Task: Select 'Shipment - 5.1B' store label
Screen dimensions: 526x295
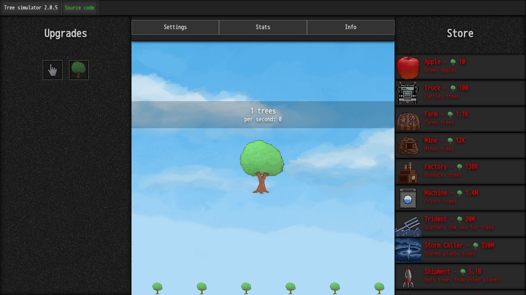Action: [453, 272]
